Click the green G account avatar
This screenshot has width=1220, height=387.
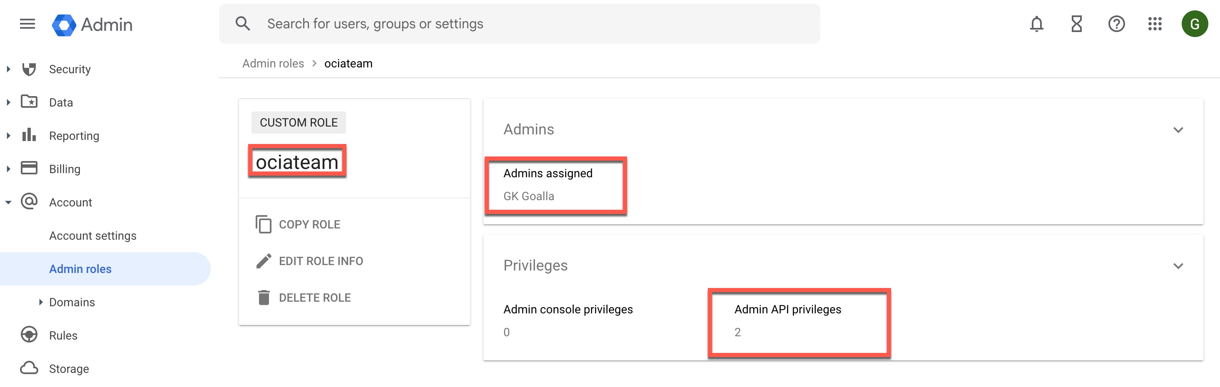pos(1195,24)
